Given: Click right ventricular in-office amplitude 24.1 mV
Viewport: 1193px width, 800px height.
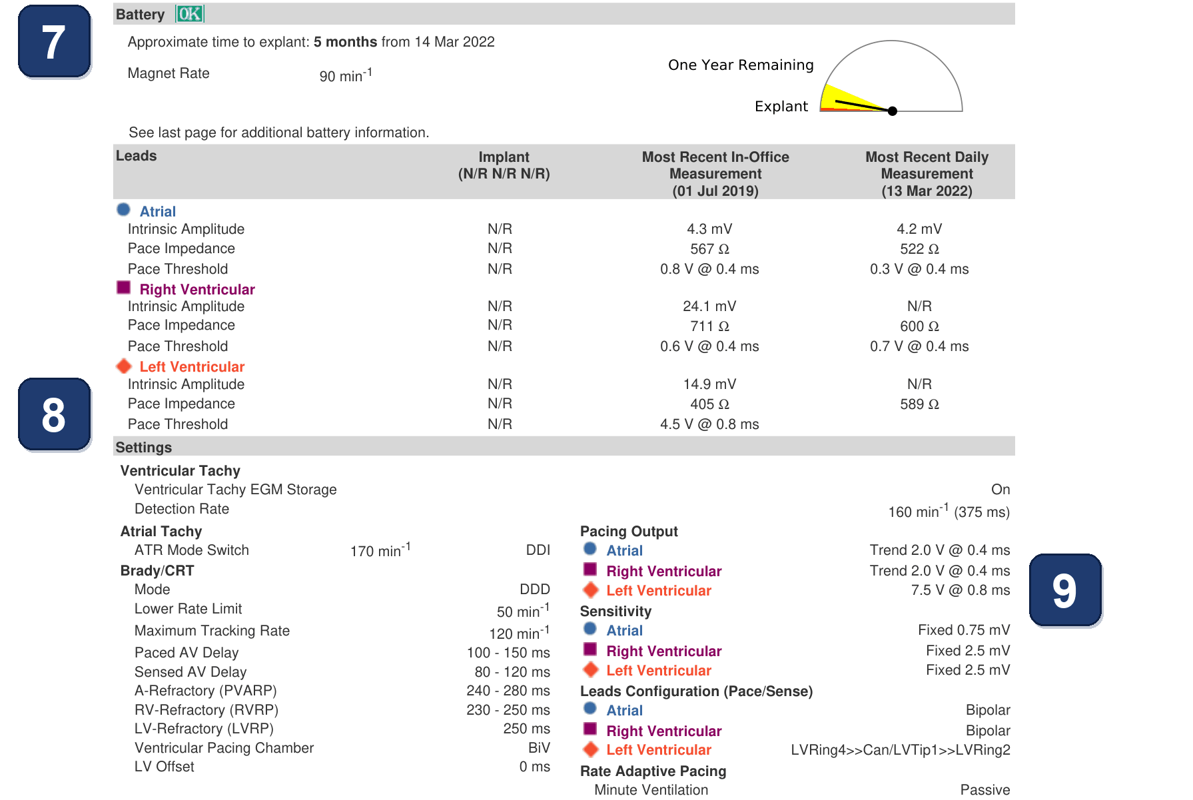Looking at the screenshot, I should coord(709,306).
